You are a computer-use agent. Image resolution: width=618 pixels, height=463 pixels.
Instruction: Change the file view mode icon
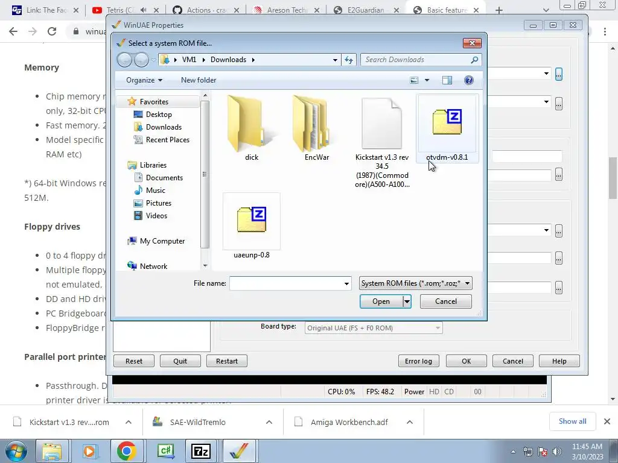tap(414, 80)
